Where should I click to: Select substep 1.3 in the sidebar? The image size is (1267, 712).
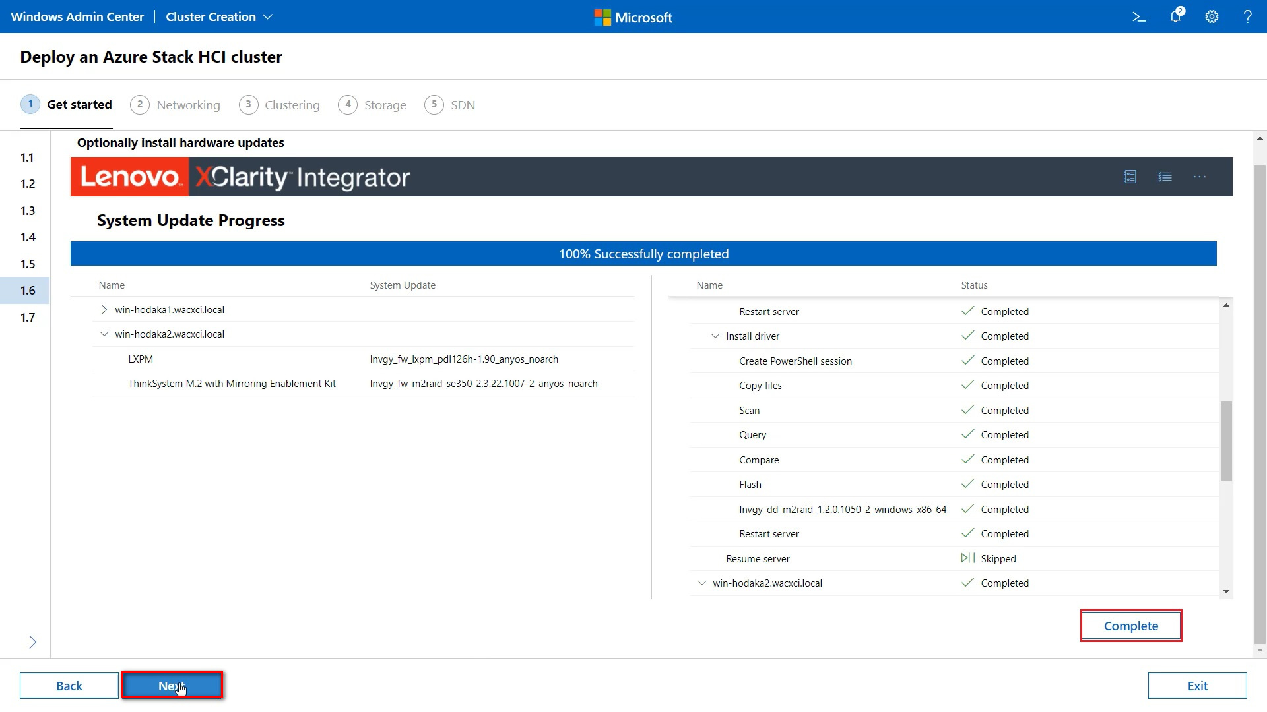click(x=28, y=210)
